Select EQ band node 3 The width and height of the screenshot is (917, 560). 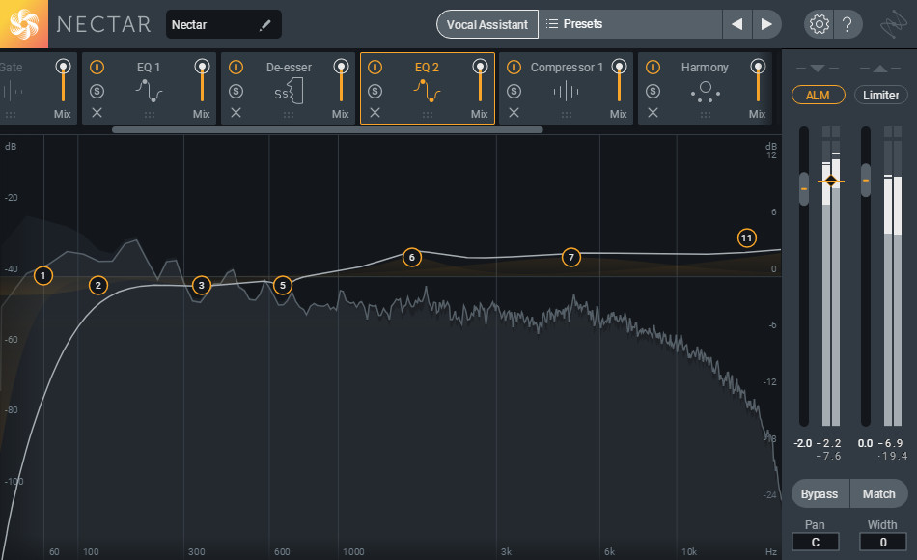[201, 286]
